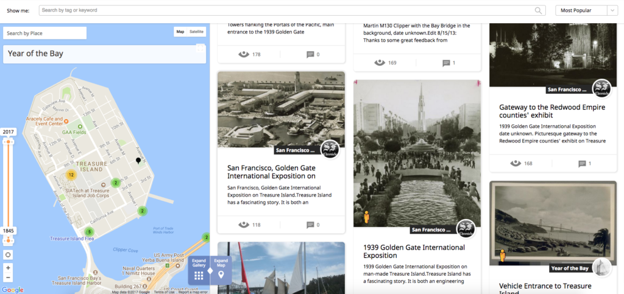
Task: Click the SIATech at Treasure Island marker
Action: point(102,185)
